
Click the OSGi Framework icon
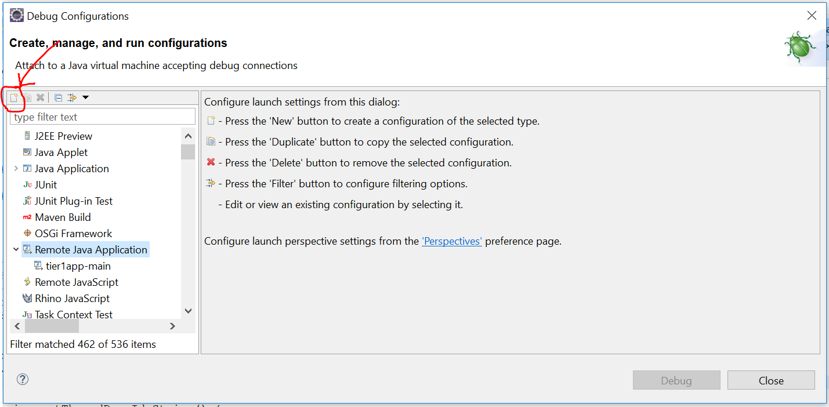[27, 234]
